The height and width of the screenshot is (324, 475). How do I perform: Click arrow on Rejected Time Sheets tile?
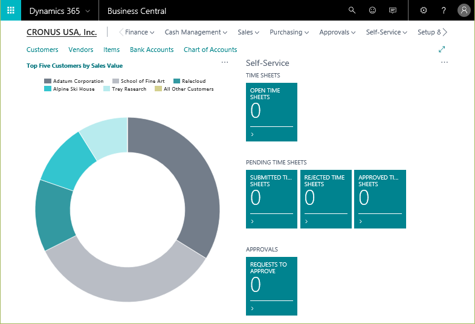click(306, 221)
